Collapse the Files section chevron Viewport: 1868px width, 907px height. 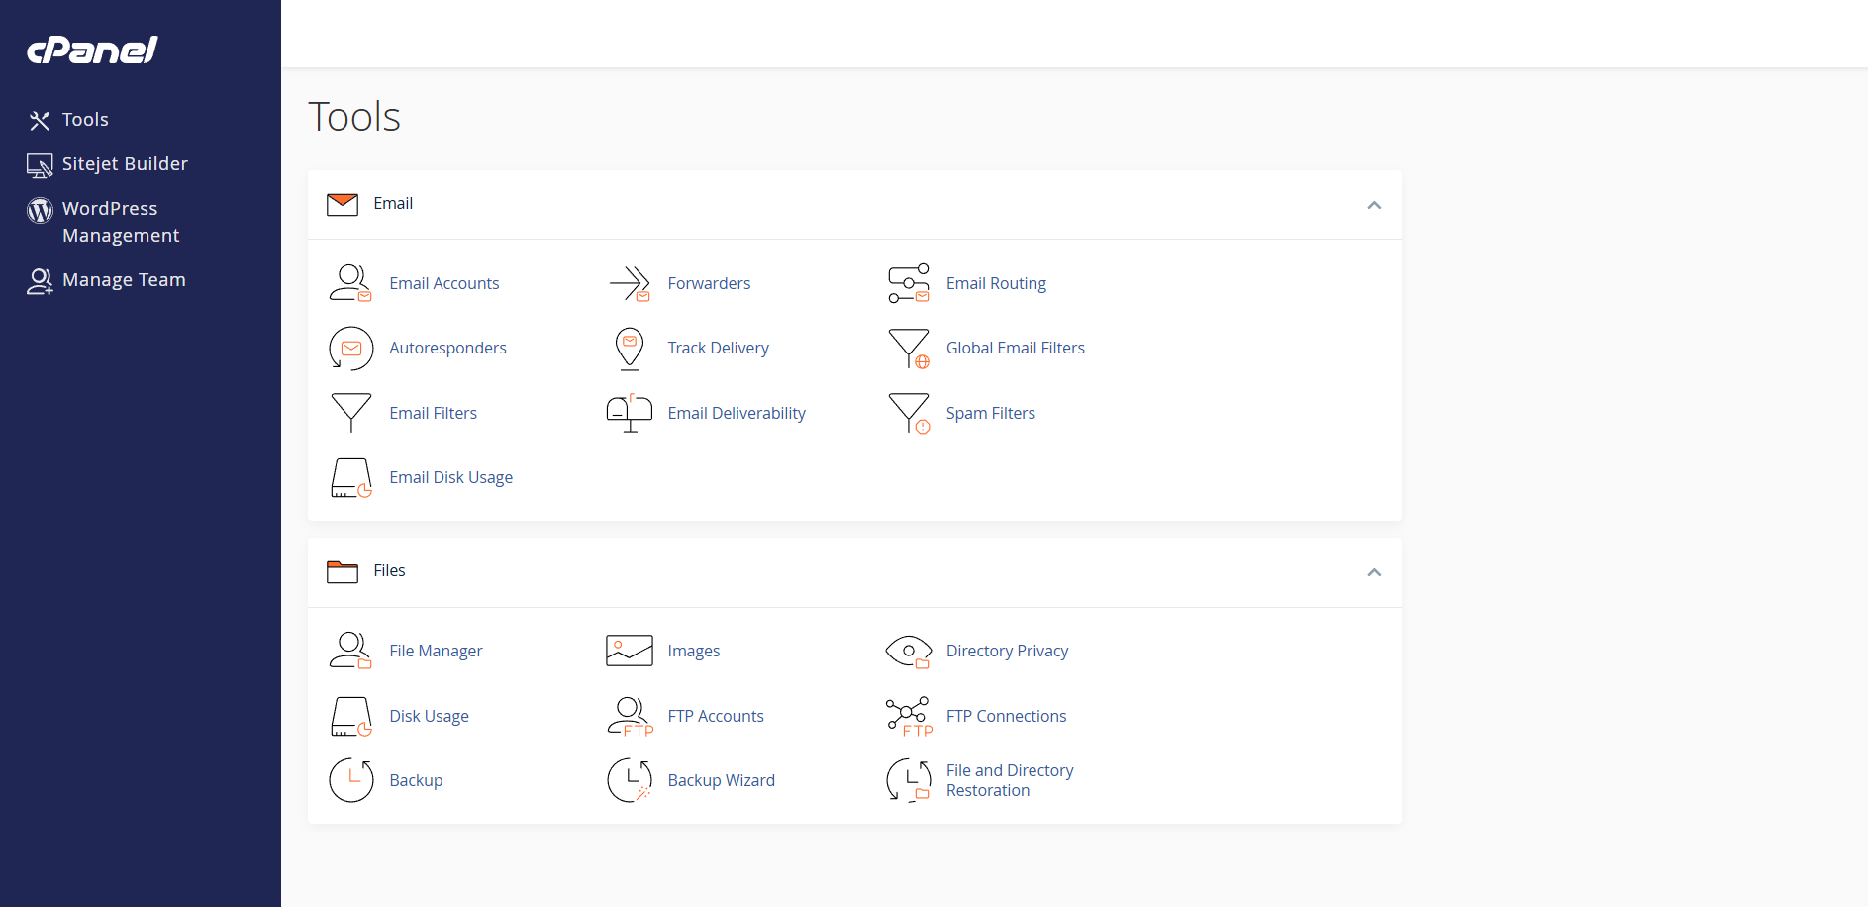(x=1374, y=572)
